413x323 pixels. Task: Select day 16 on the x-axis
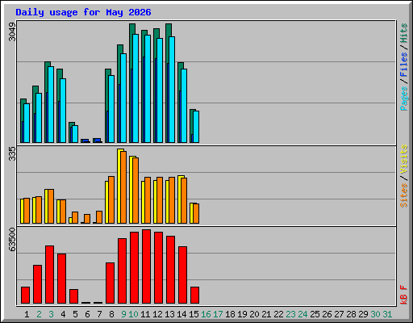[x=206, y=314]
